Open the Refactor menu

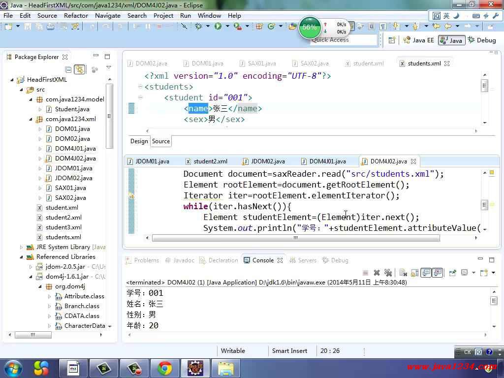pos(76,15)
